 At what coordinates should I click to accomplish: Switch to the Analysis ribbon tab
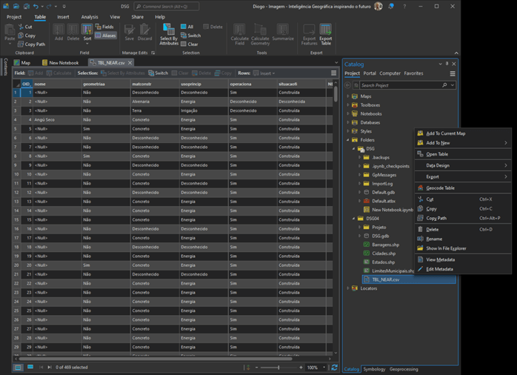[90, 16]
